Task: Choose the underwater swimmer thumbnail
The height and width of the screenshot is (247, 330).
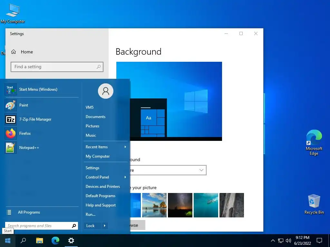Action: tap(206, 205)
